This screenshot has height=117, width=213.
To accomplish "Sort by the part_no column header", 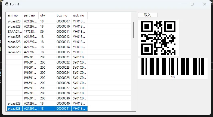I will coord(30,15).
